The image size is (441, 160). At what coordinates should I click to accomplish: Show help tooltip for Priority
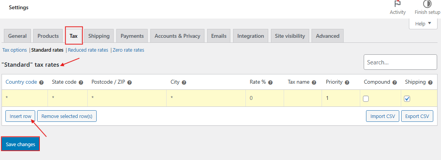point(347,83)
